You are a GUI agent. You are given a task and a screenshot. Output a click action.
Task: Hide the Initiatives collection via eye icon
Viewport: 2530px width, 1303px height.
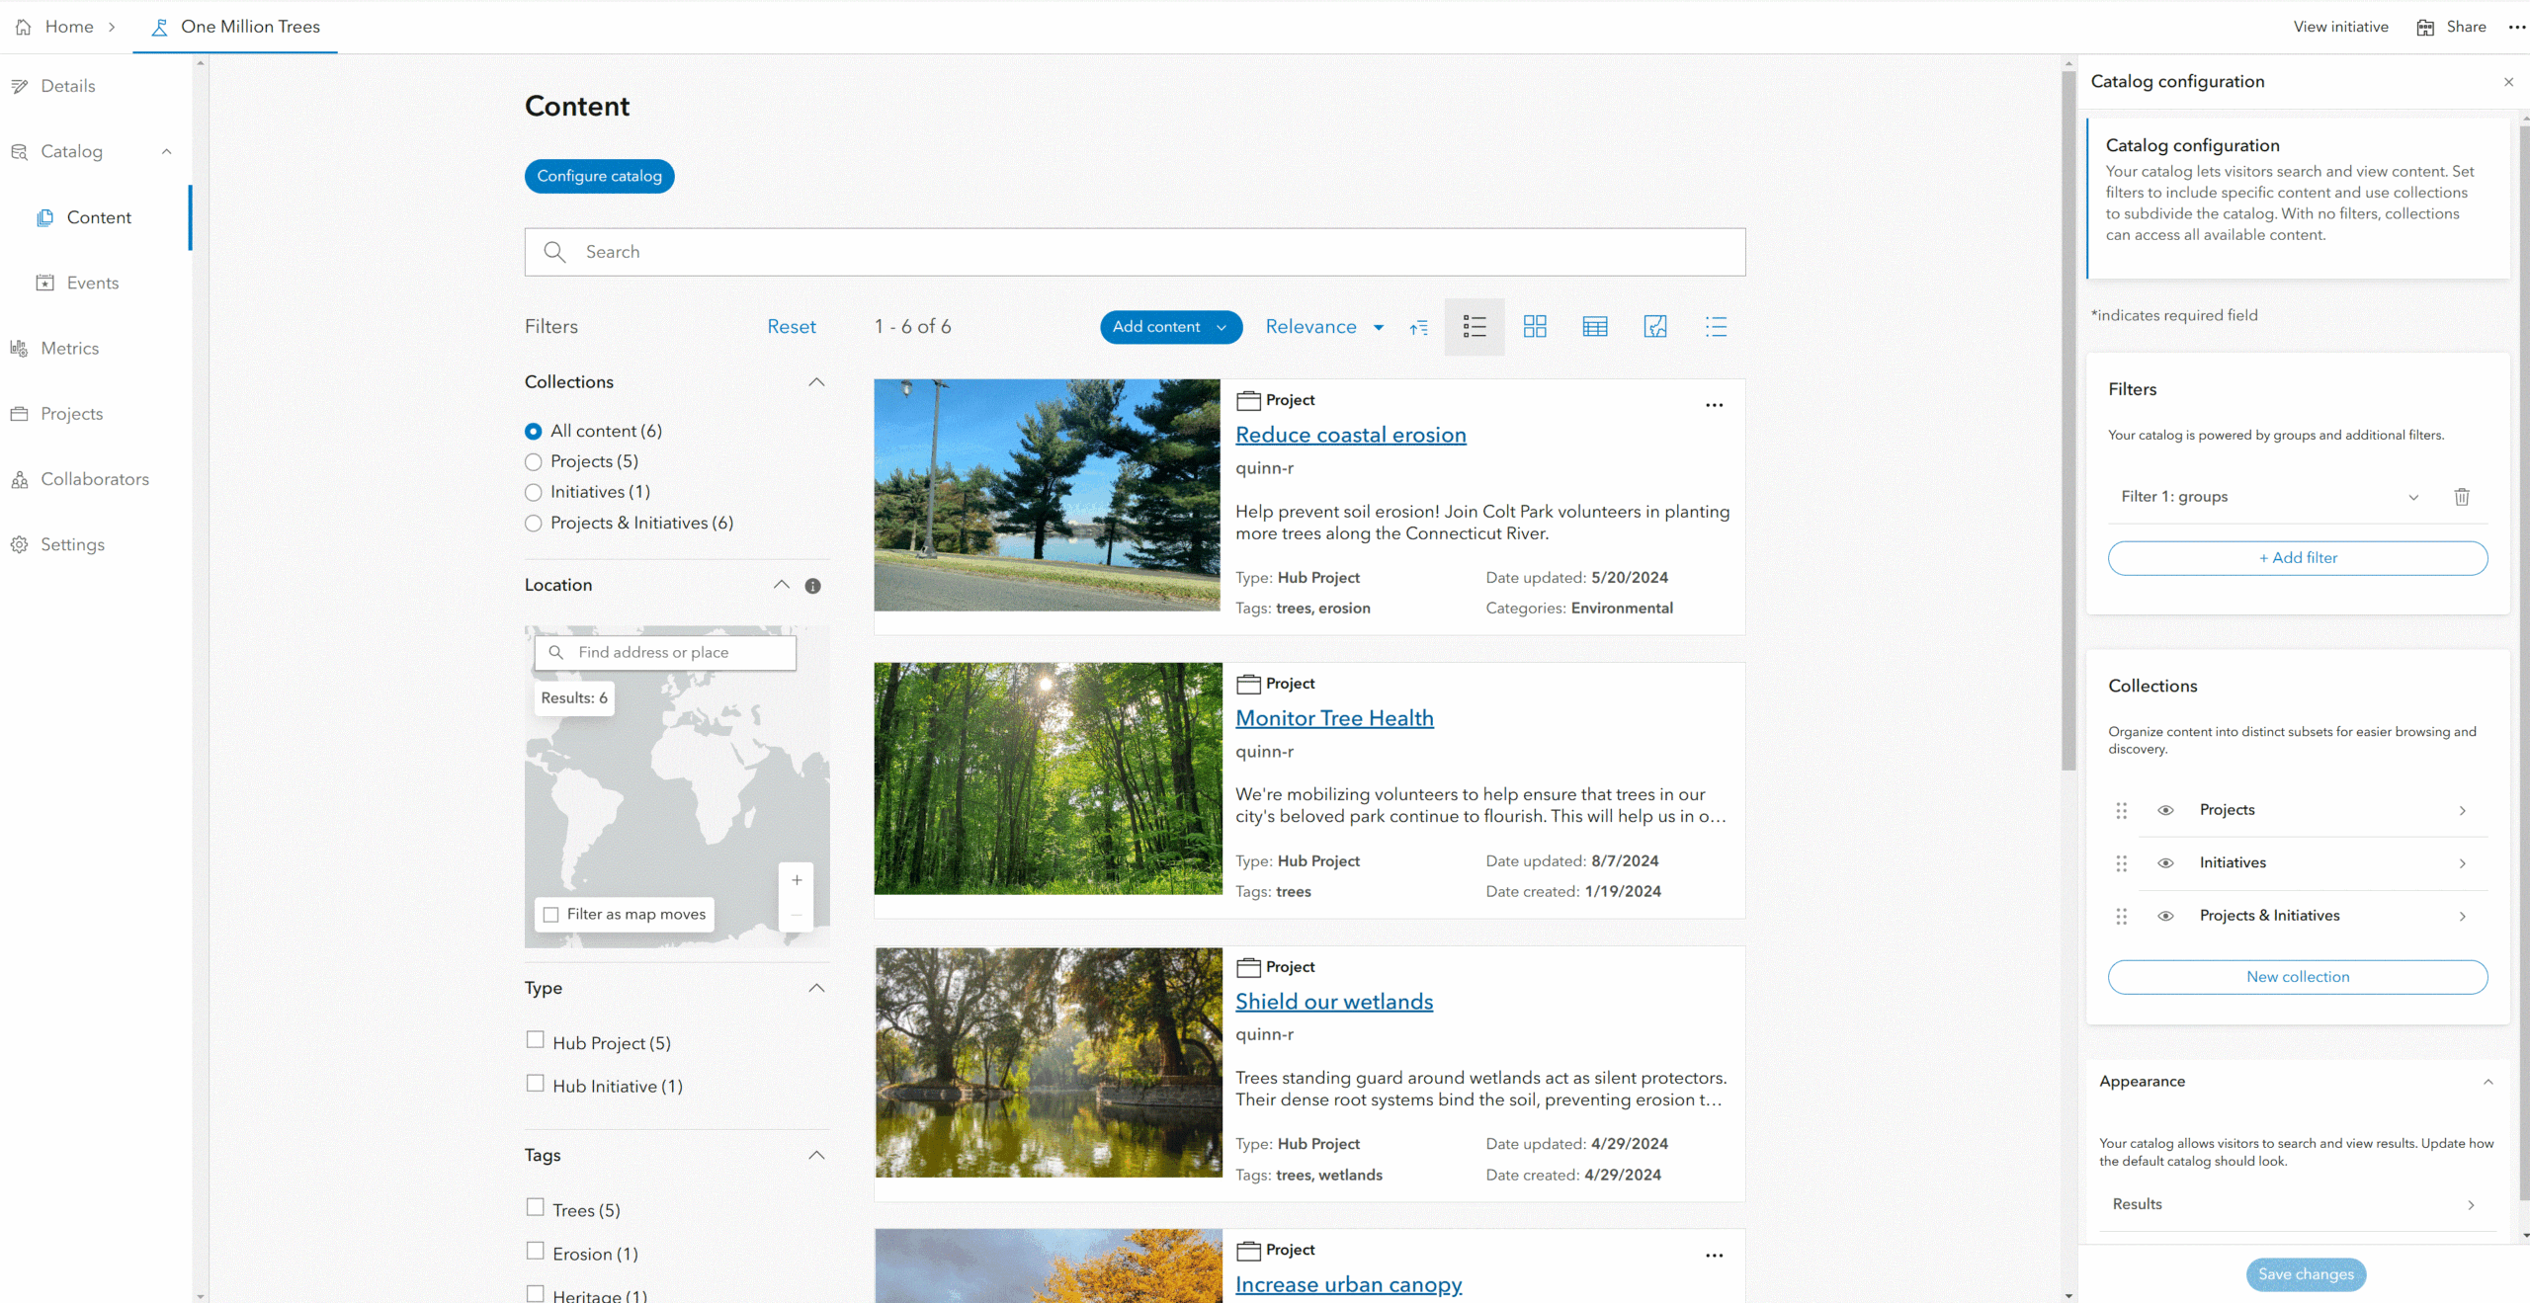[2165, 863]
